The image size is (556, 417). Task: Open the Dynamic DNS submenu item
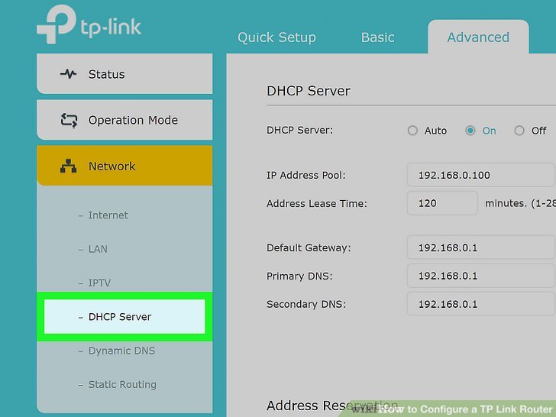[121, 351]
